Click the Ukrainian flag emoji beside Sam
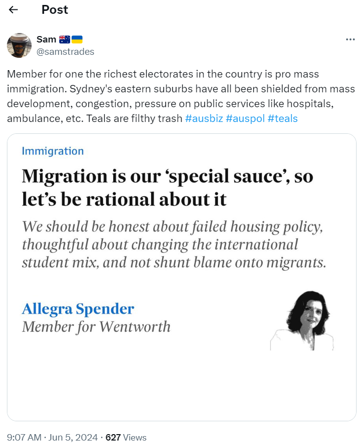 [x=77, y=40]
